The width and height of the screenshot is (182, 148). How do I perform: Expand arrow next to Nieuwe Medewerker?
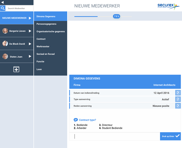point(30,18)
